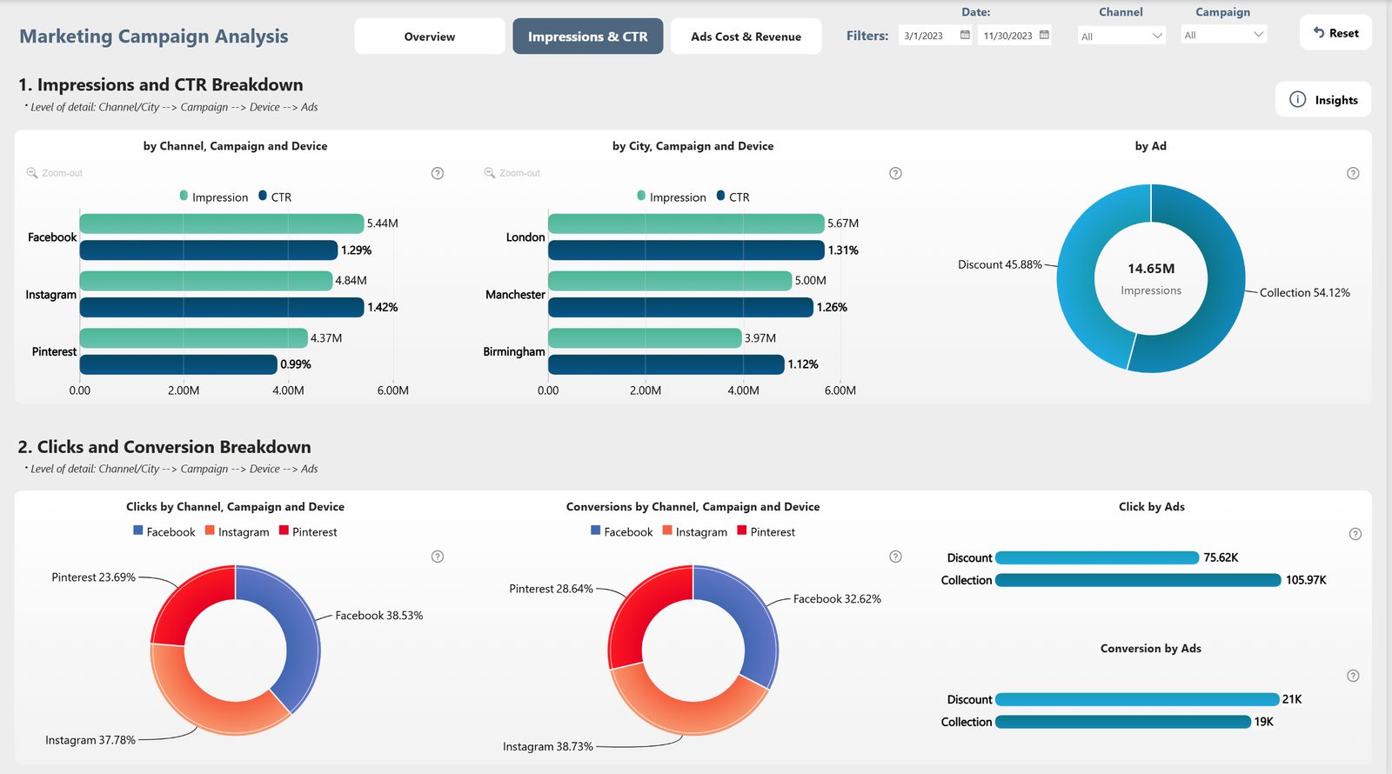Click the Reset filters button
The height and width of the screenshot is (774, 1392).
coord(1335,33)
